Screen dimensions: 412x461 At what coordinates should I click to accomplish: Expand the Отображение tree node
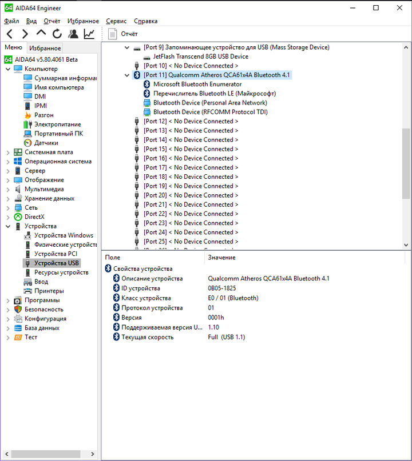point(8,180)
